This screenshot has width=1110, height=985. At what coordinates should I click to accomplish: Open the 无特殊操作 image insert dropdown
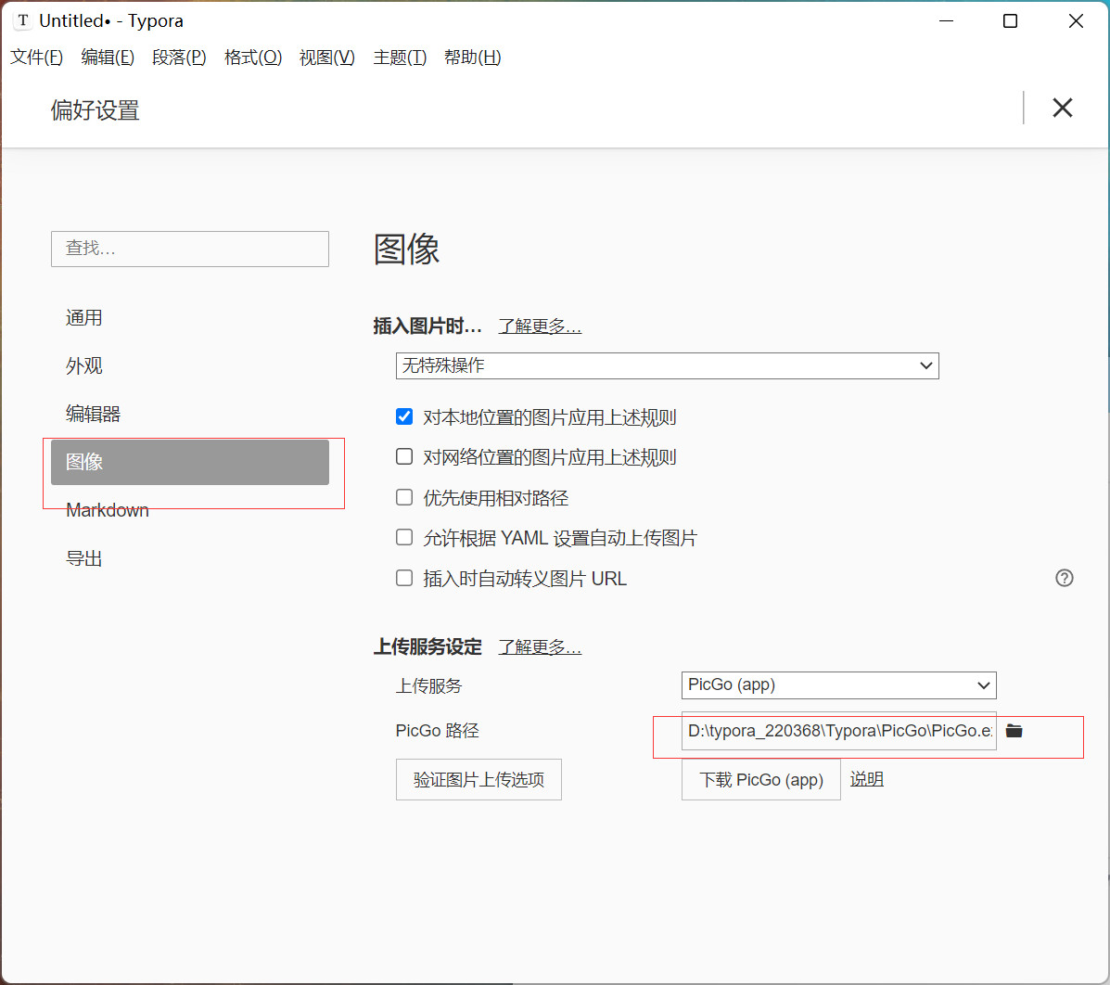(x=667, y=365)
